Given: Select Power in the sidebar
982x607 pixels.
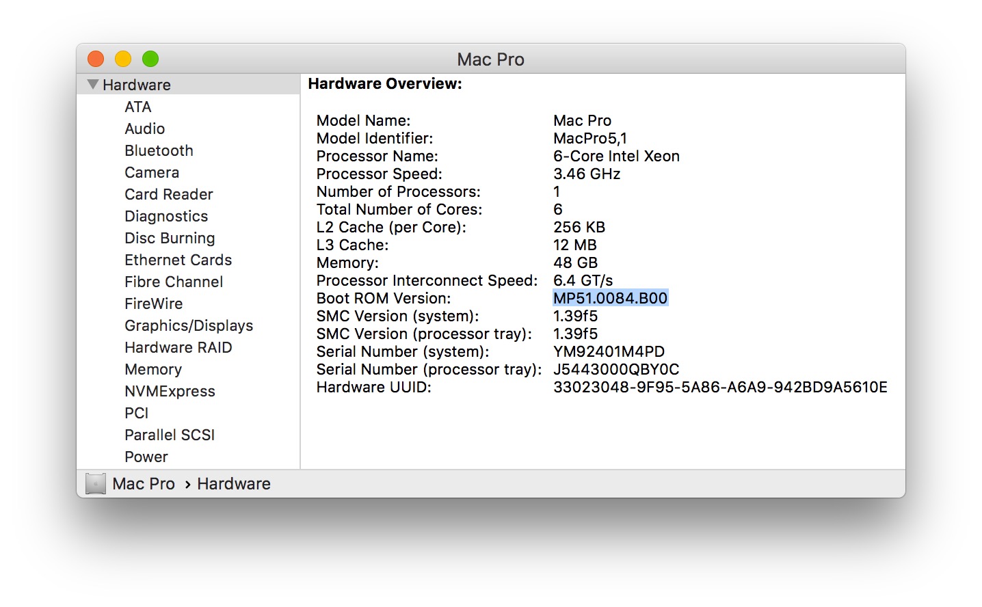Looking at the screenshot, I should pos(146,457).
